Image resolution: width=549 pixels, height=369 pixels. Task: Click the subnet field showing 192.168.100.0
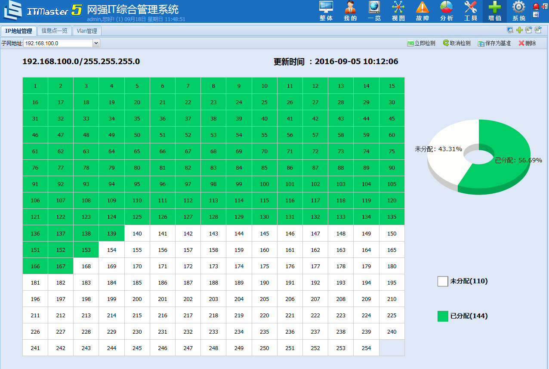point(58,43)
